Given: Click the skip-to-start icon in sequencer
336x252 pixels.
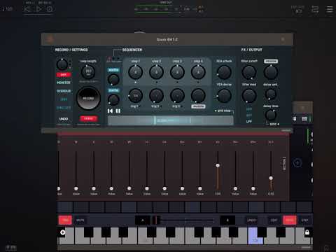Looking at the screenshot, I should [x=110, y=111].
